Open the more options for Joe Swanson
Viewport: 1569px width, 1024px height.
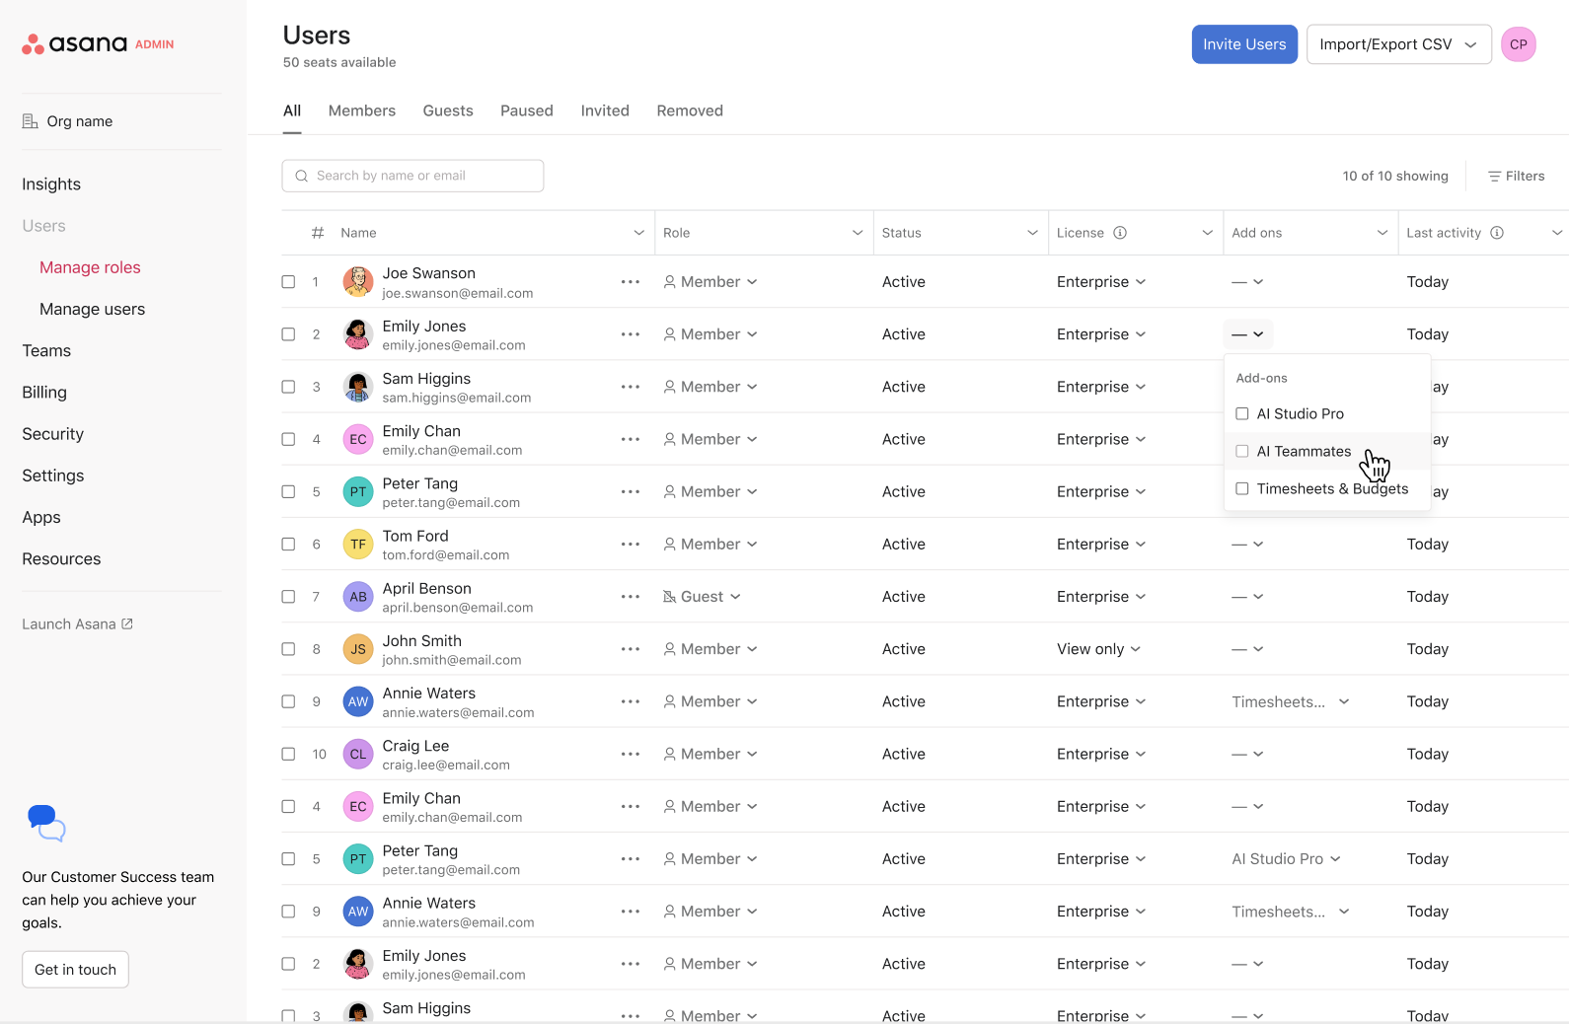click(x=630, y=282)
